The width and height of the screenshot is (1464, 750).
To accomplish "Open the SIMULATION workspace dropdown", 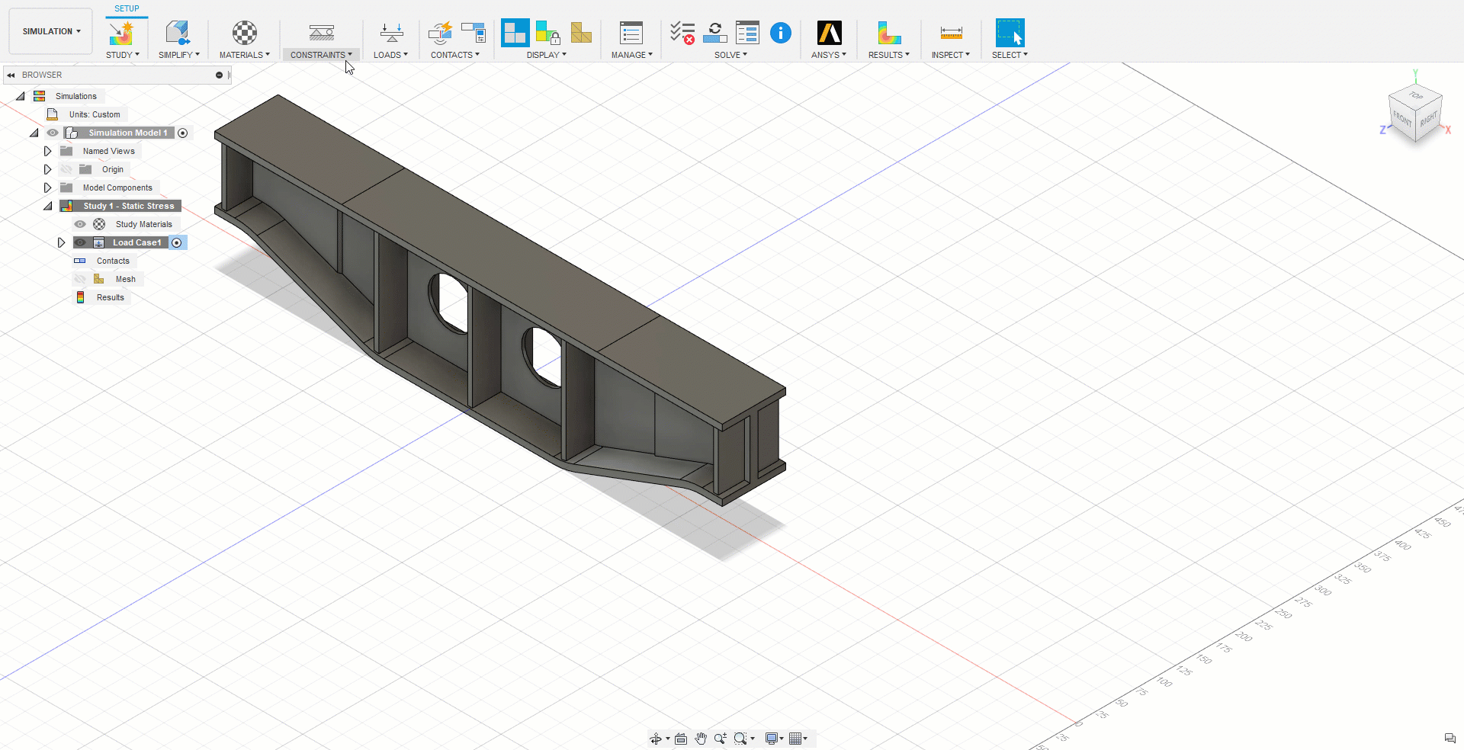I will point(51,31).
